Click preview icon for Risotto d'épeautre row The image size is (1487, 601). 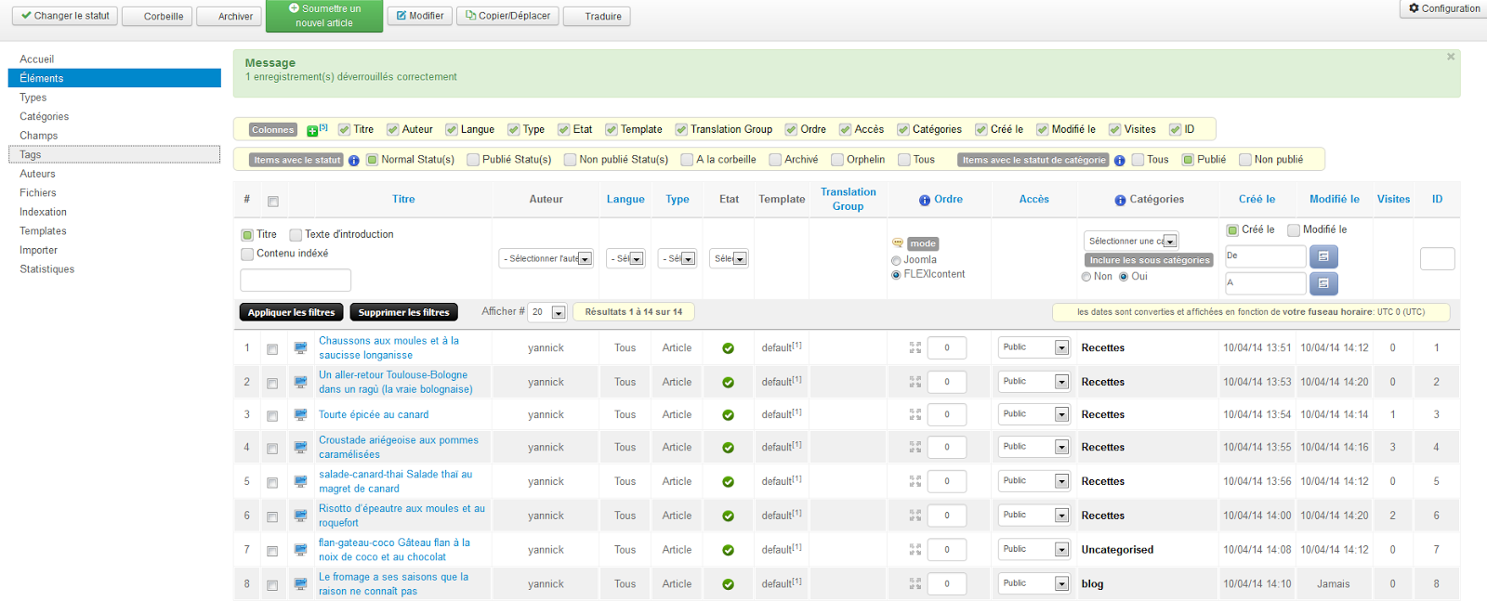click(301, 516)
